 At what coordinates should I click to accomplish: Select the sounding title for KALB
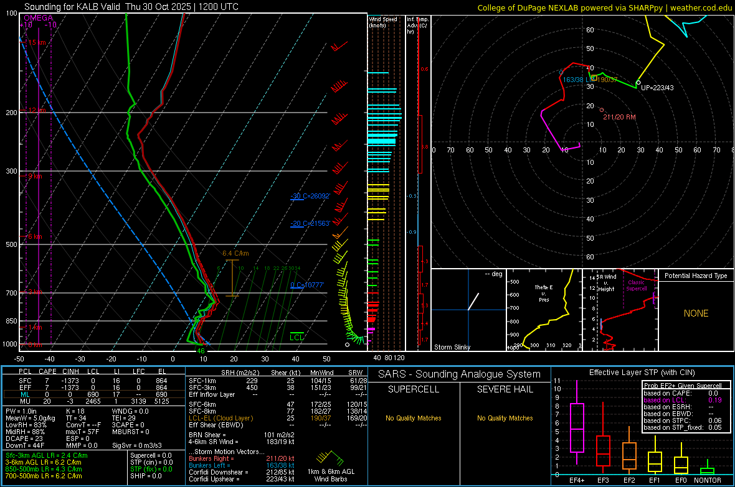pyautogui.click(x=131, y=7)
